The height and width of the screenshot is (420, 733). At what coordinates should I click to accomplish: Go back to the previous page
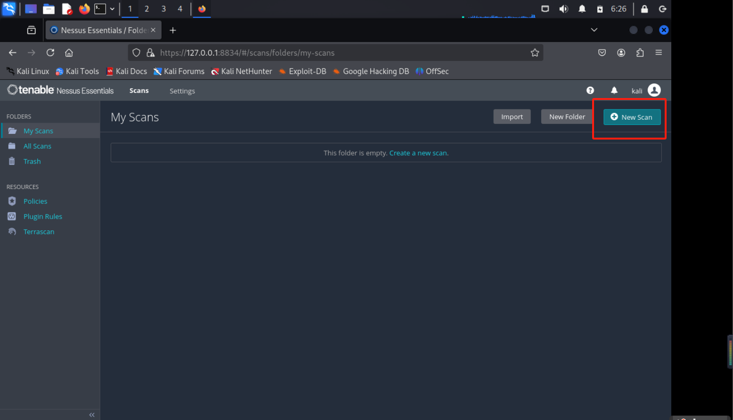[13, 53]
